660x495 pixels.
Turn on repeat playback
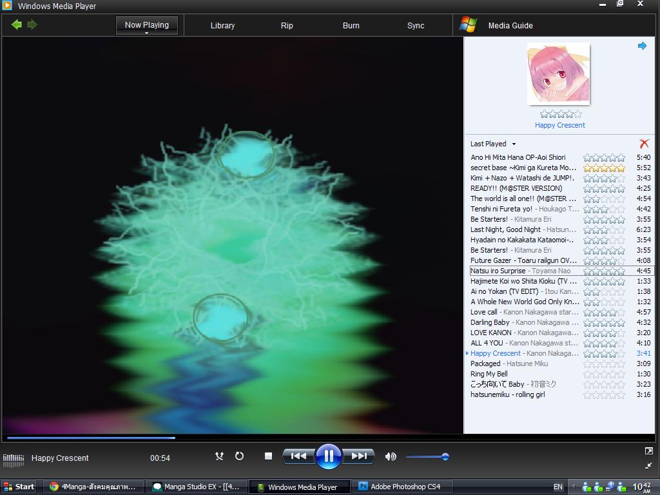point(239,456)
